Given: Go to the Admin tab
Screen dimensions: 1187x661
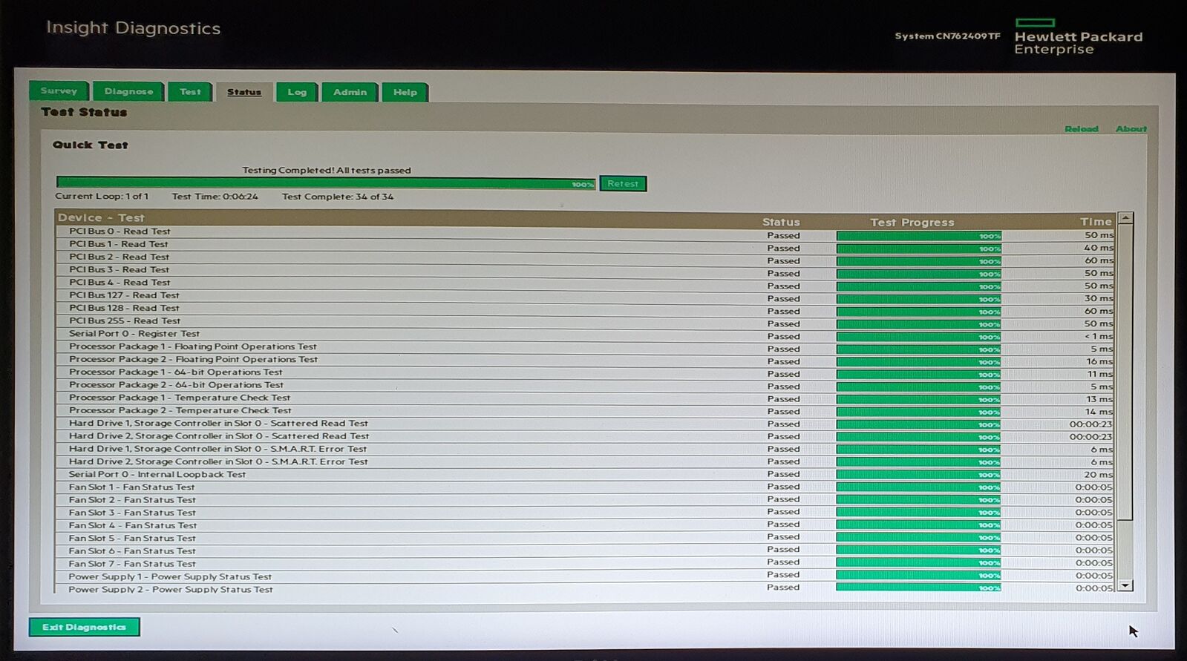Looking at the screenshot, I should coord(350,92).
